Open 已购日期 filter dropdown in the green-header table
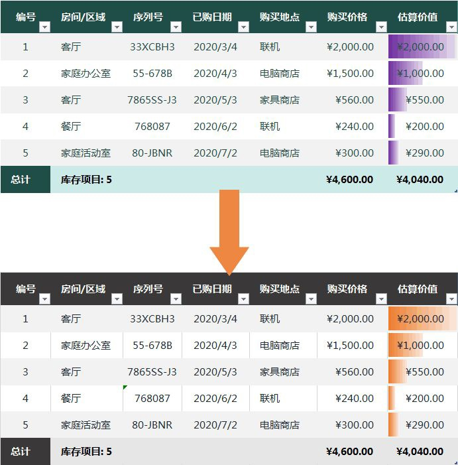 pos(243,27)
